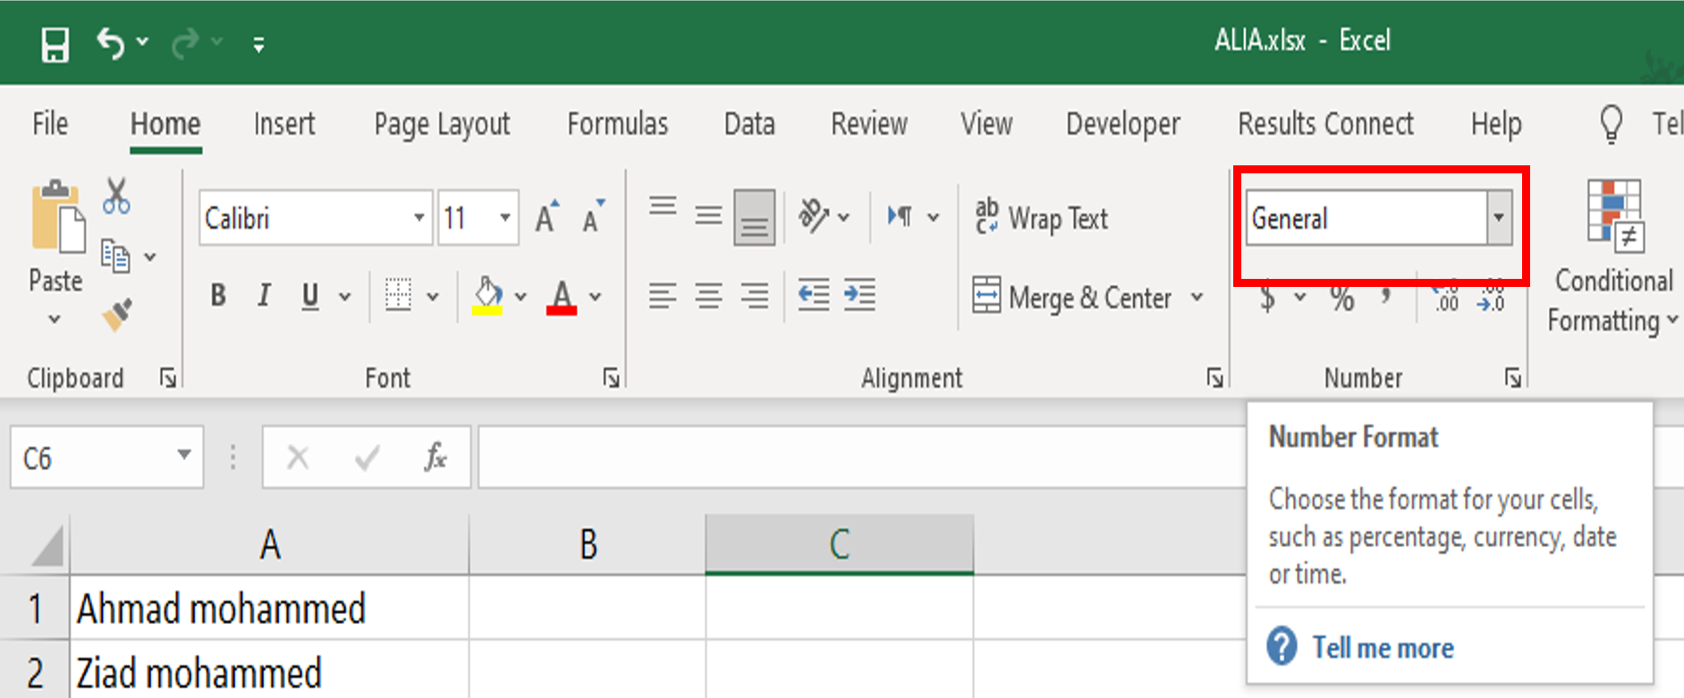The image size is (1684, 698).
Task: Open the Alignment settings dialog launcher
Action: [x=1214, y=378]
